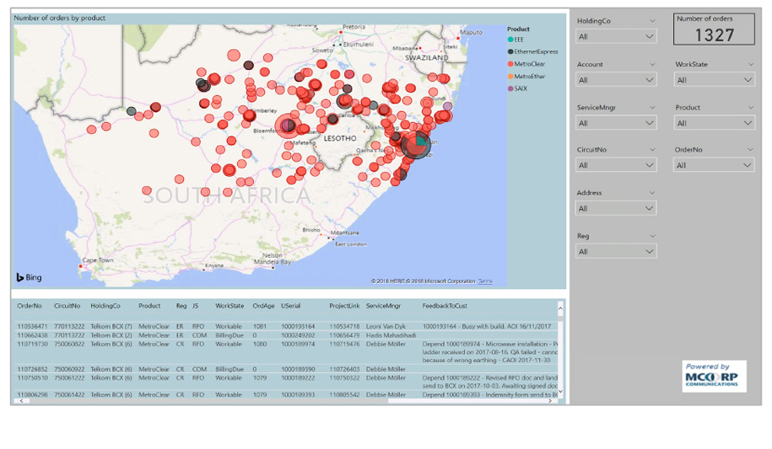Select the MetroEther legend marker
The width and height of the screenshot is (772, 449).
pyautogui.click(x=510, y=77)
